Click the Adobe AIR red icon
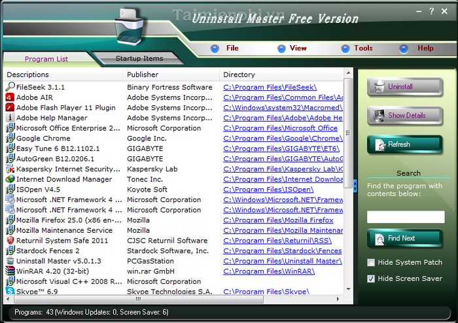Screen dimensions: 458x323 (x=10, y=97)
